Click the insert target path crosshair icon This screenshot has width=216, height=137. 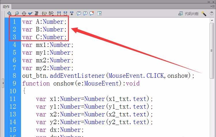[x=24, y=13]
